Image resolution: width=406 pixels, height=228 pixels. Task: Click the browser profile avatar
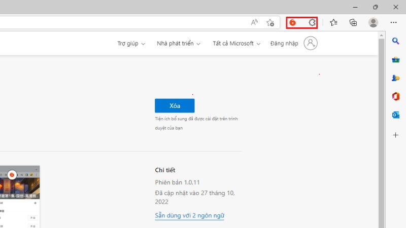(373, 22)
